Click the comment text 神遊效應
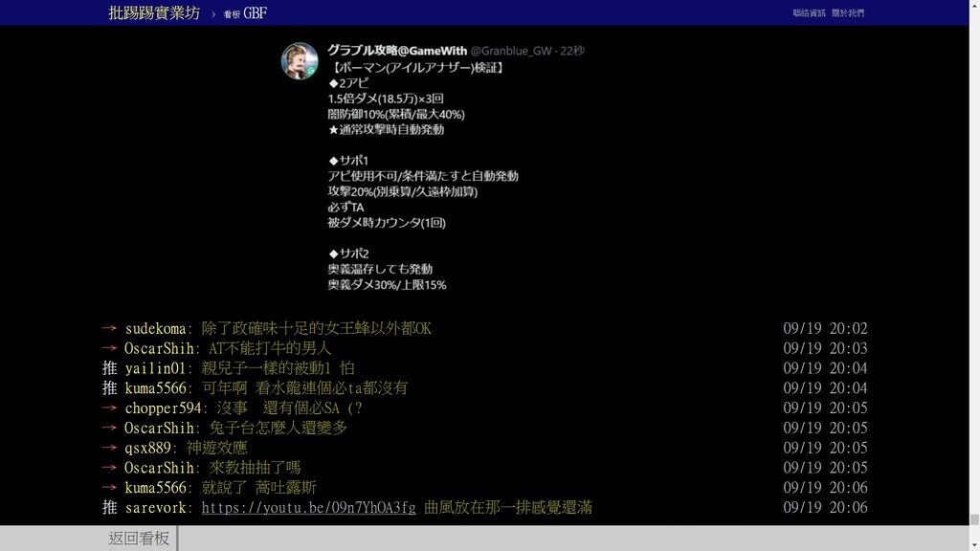Screen dimensions: 980x551 pyautogui.click(x=216, y=448)
